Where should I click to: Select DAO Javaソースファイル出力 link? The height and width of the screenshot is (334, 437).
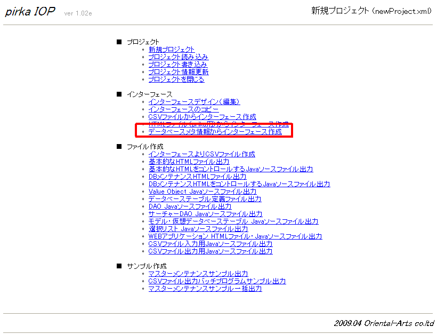[x=190, y=206]
